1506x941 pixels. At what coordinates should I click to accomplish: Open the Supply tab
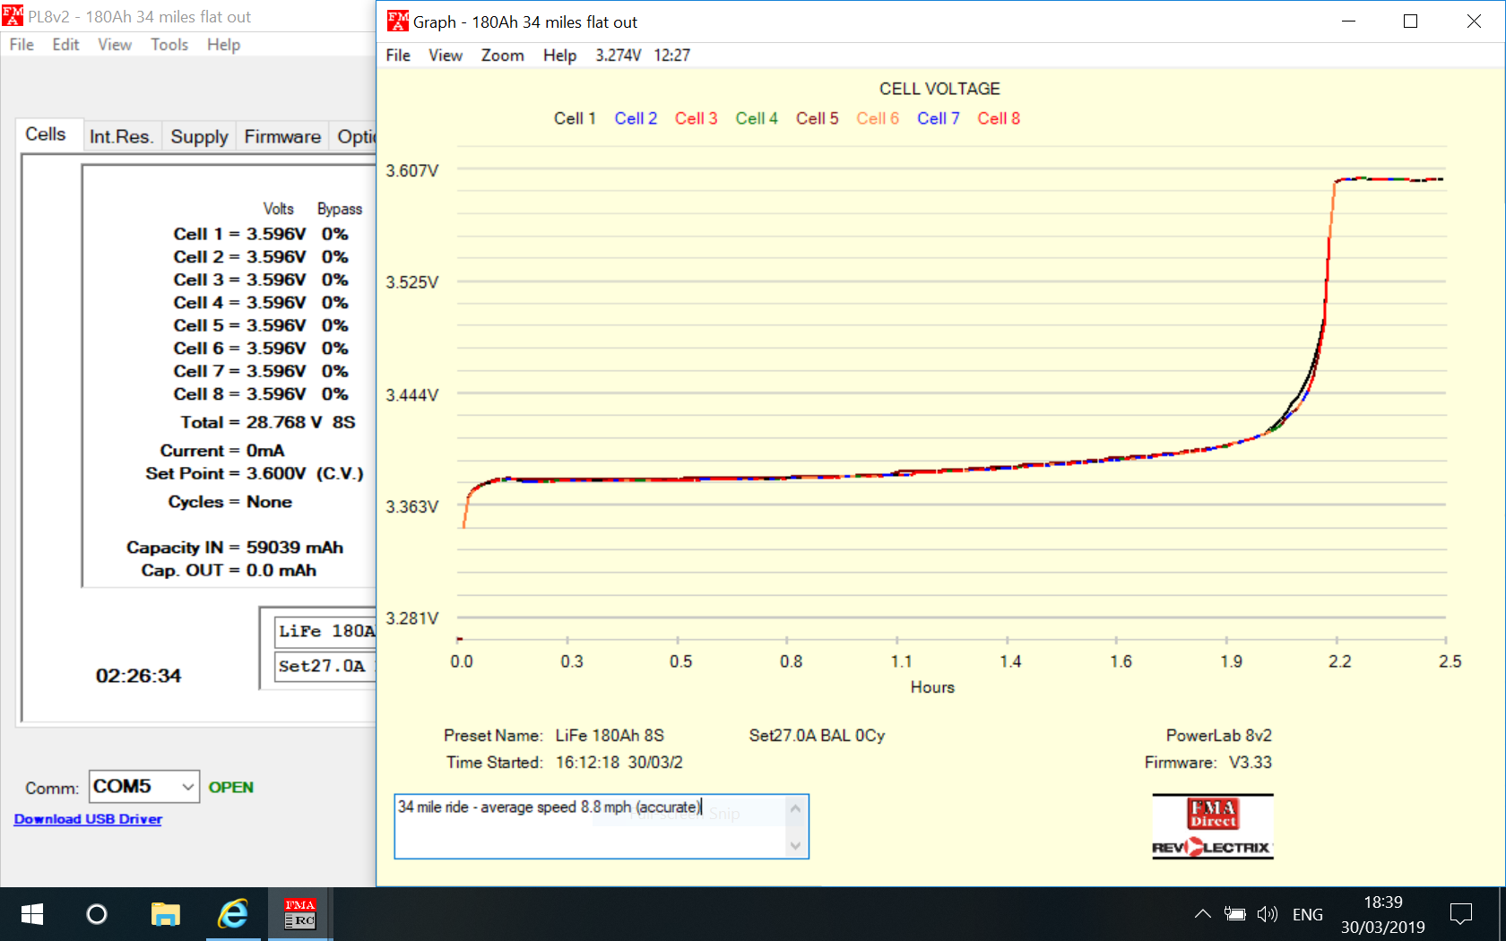199,136
